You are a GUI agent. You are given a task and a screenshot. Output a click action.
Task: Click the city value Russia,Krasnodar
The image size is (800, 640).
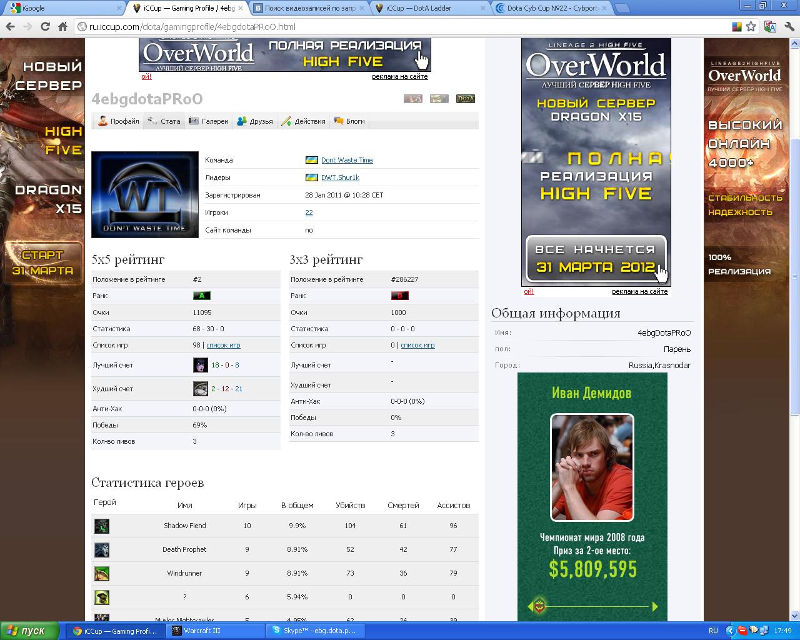click(x=659, y=365)
